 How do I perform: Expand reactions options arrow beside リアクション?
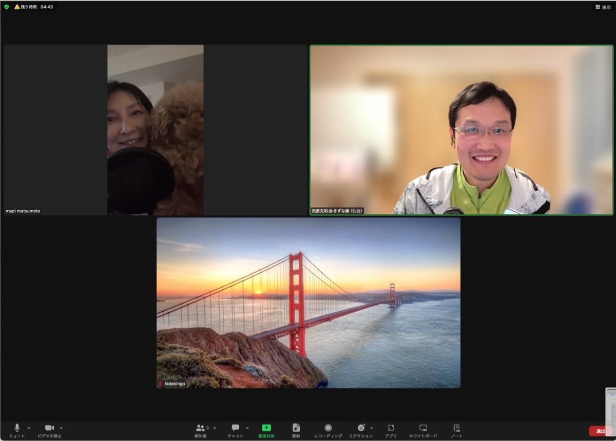click(x=372, y=428)
